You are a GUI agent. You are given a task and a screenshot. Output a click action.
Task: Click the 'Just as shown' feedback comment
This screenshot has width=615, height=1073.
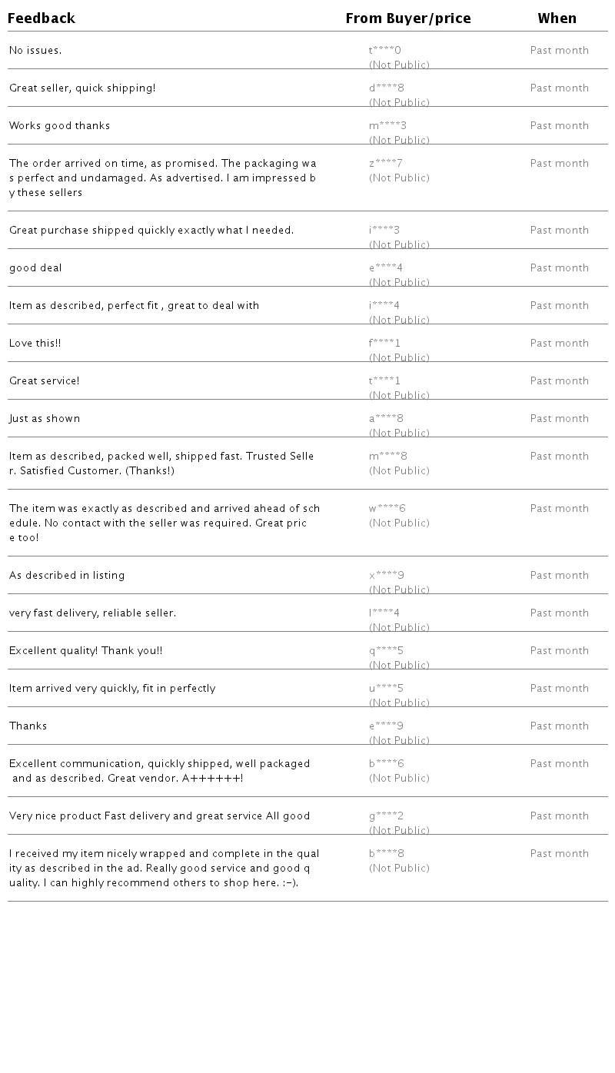coord(45,419)
